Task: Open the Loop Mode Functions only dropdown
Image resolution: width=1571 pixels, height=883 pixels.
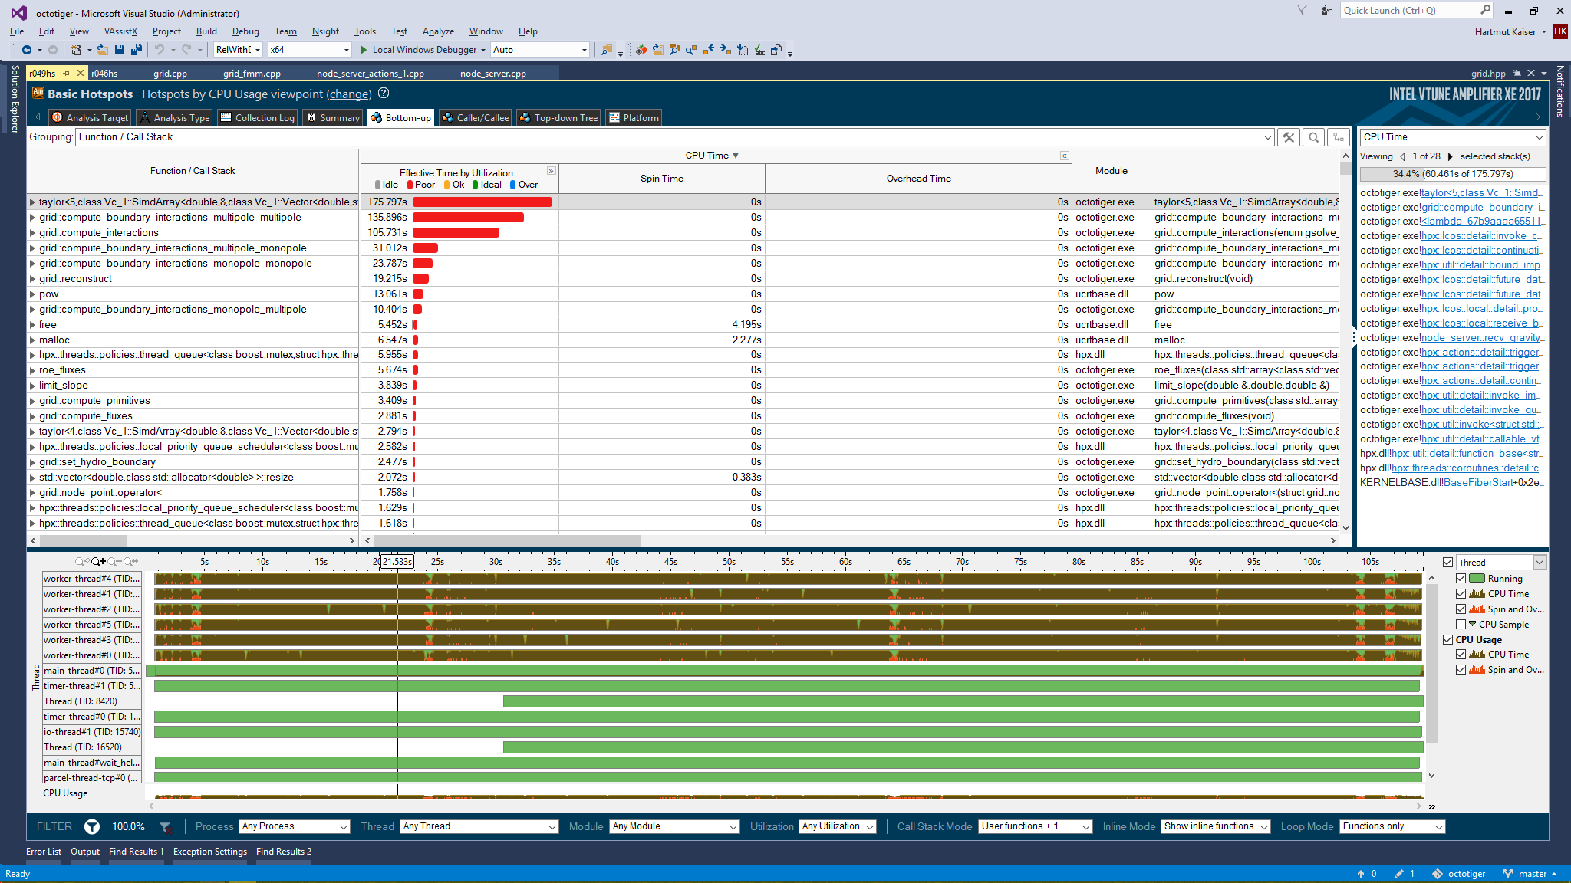Action: point(1392,826)
